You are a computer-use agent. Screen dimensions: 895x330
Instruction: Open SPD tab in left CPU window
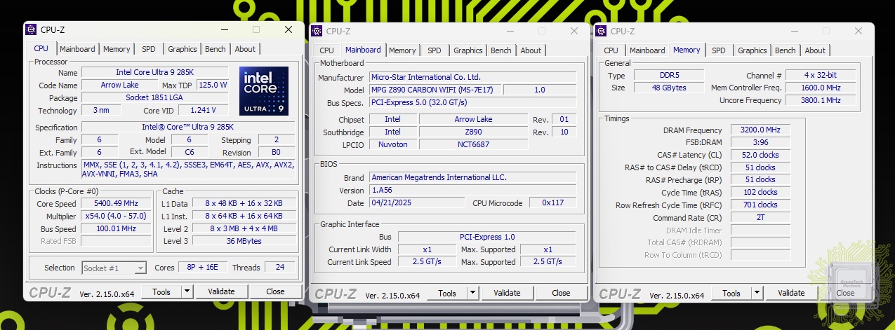pyautogui.click(x=149, y=49)
